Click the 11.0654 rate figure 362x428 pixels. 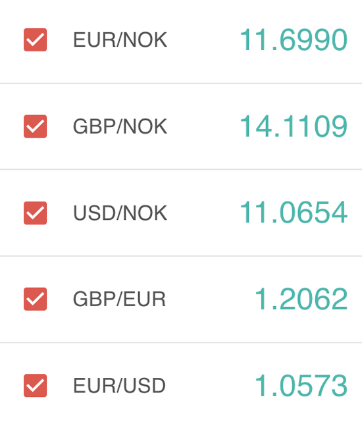coord(294,213)
